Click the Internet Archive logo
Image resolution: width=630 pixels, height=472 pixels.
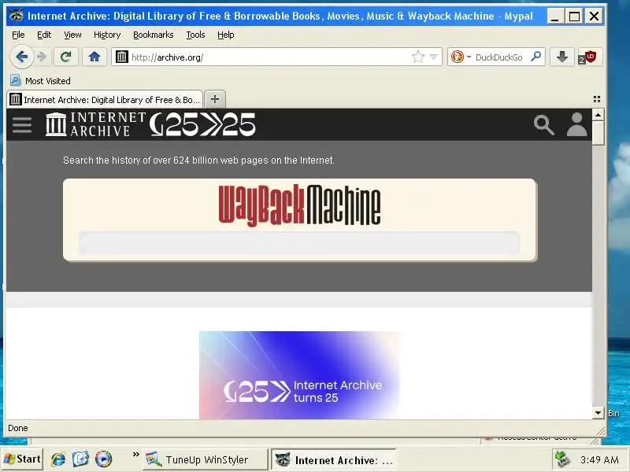[95, 124]
